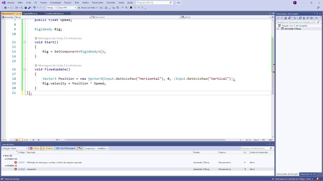Sync with active document in Solution Explorer
Screen dimensions: 323x181
tap(300, 18)
